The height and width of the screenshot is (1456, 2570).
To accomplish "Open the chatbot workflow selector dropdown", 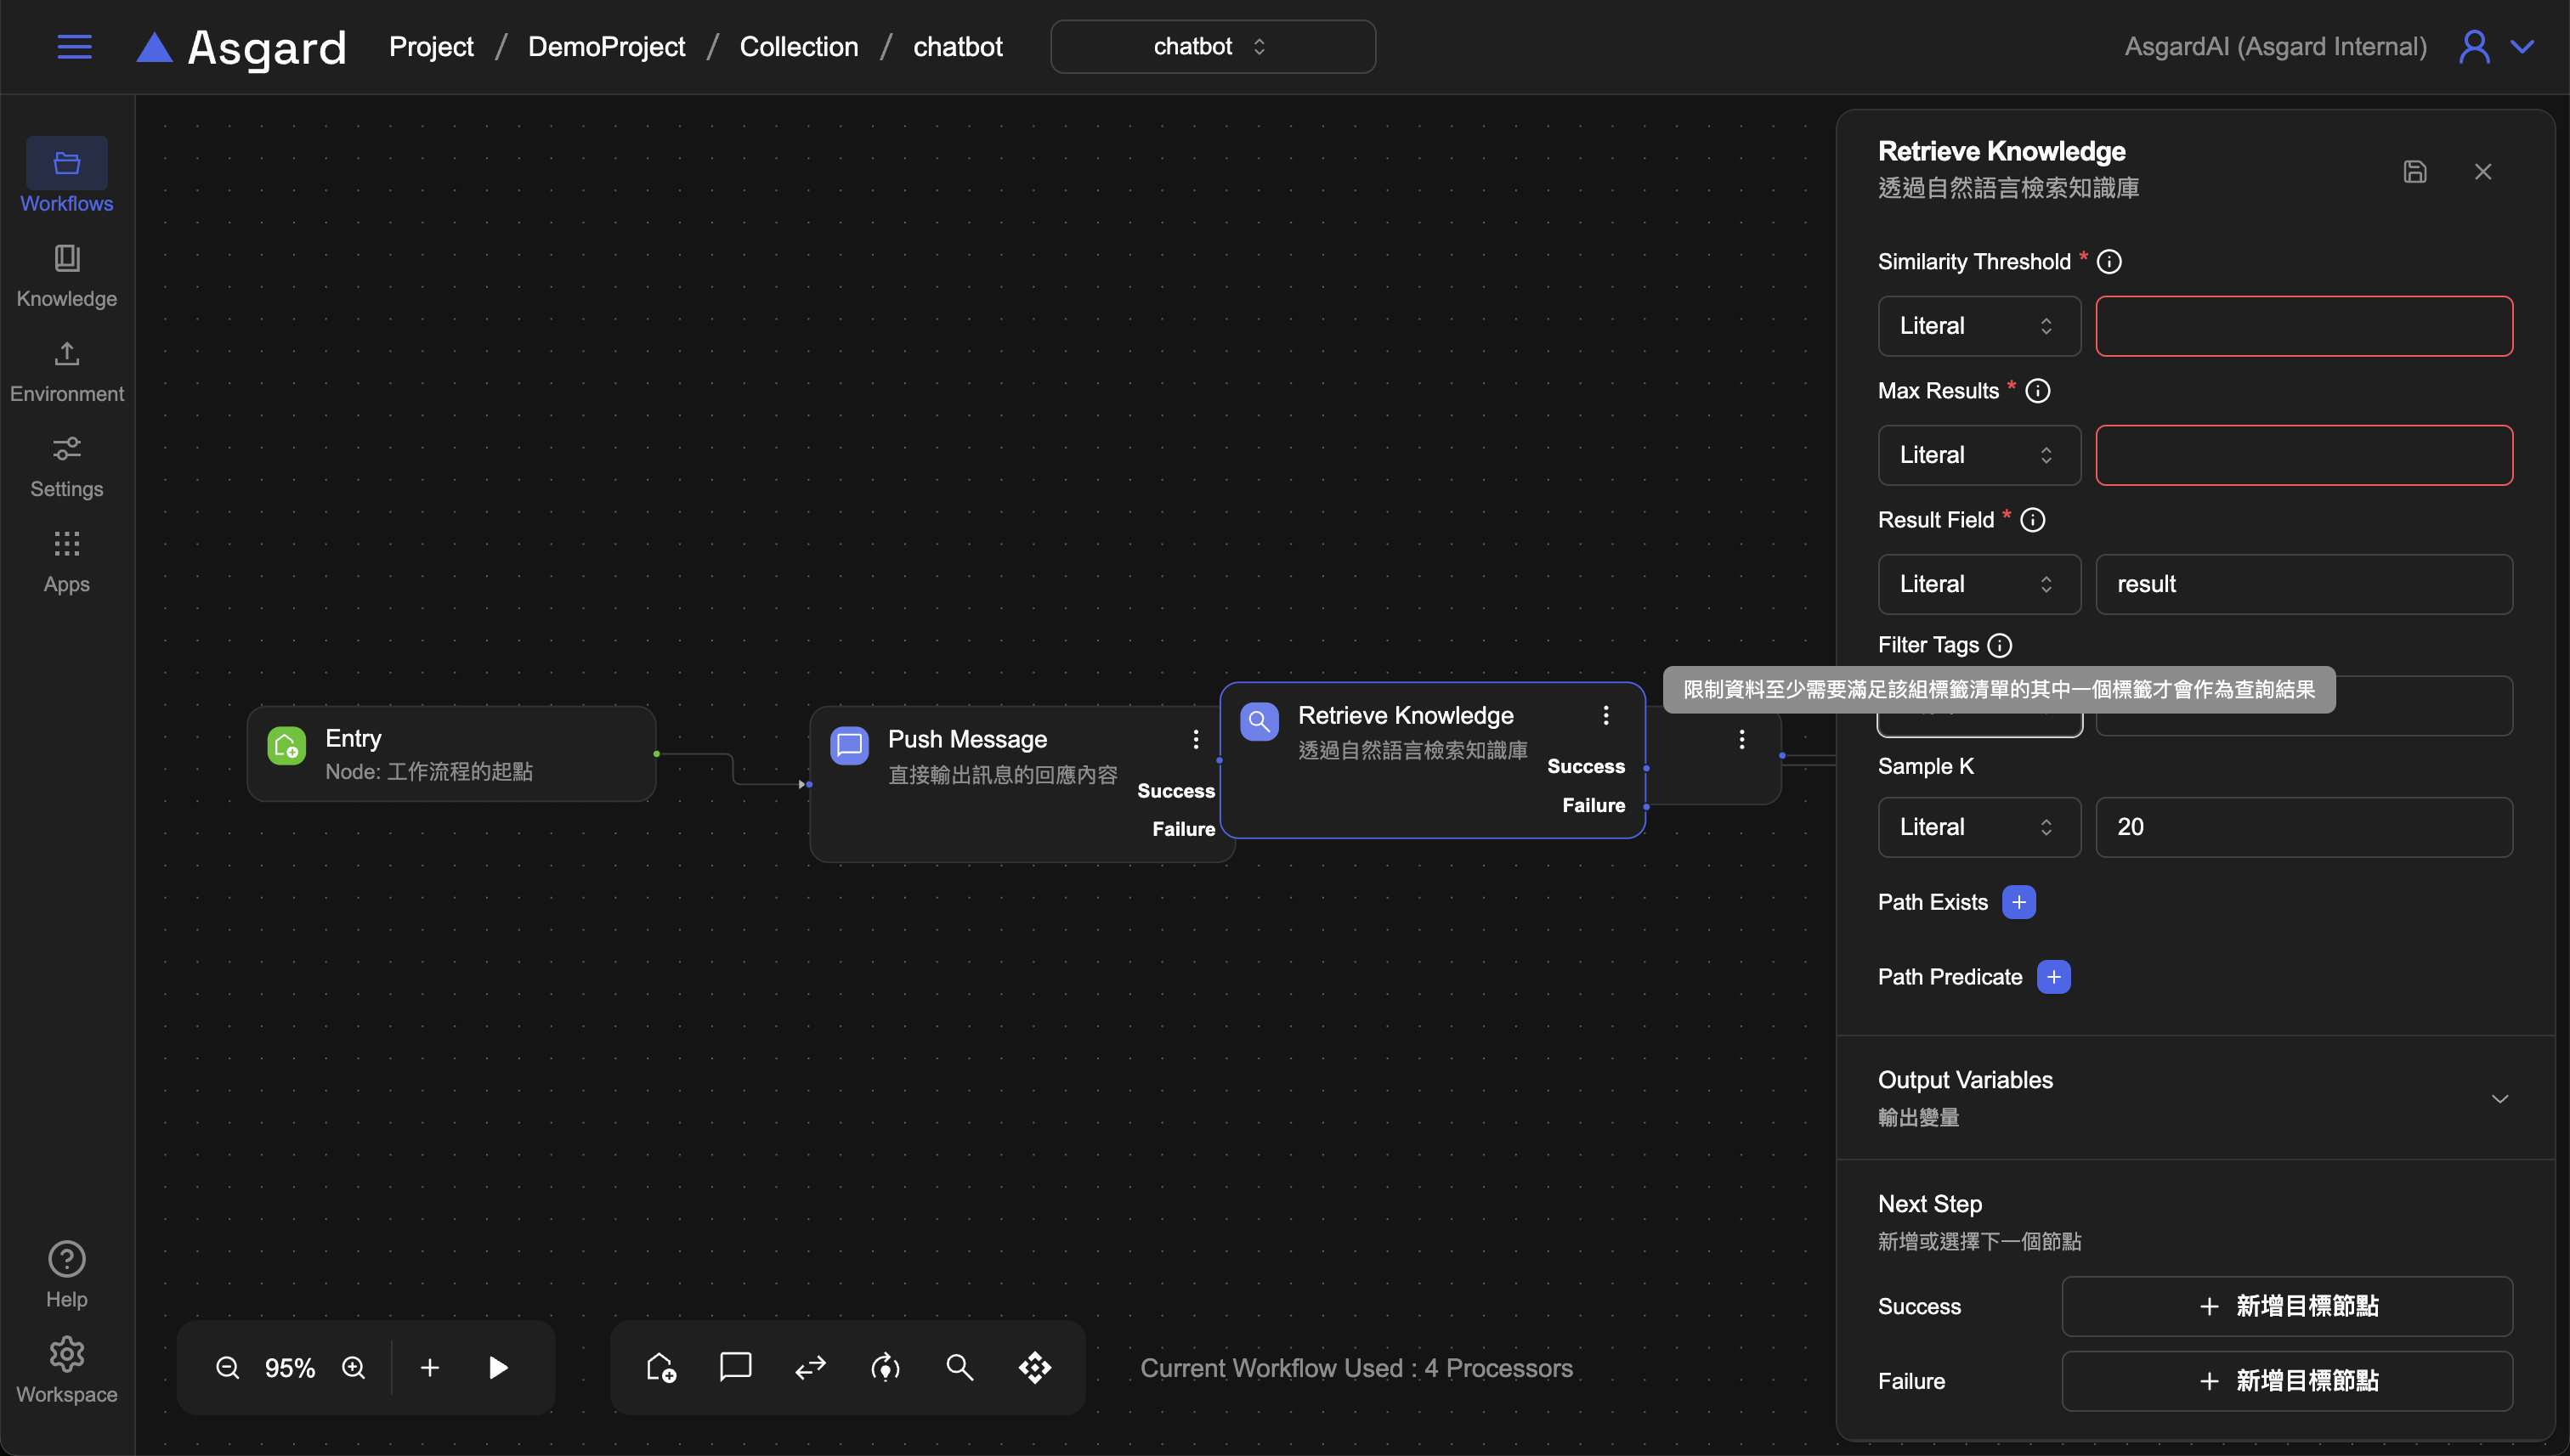I will 1211,47.
